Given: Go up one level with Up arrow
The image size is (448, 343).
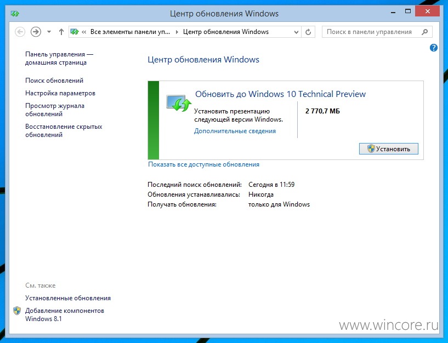Looking at the screenshot, I should tap(61, 32).
